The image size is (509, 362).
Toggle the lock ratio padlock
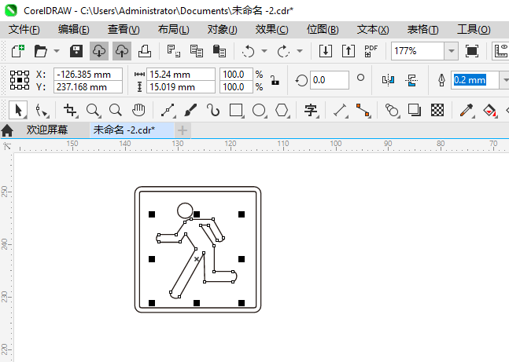click(x=275, y=80)
